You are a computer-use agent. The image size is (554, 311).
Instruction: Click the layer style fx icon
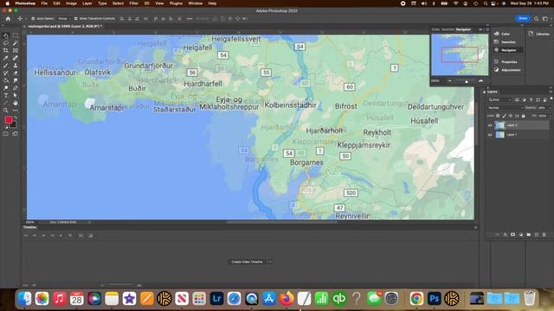[506, 234]
